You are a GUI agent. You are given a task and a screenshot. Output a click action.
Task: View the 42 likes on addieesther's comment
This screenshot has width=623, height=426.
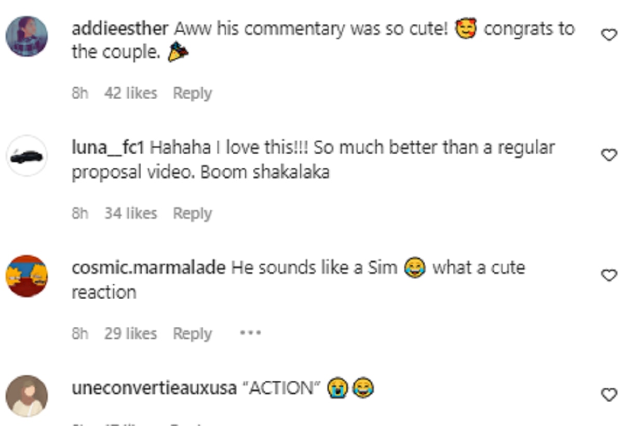(130, 94)
